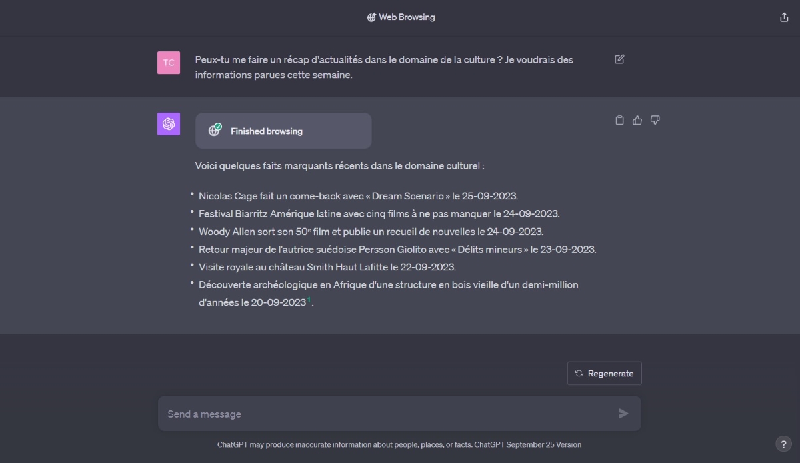Open the help question mark button

pyautogui.click(x=783, y=444)
